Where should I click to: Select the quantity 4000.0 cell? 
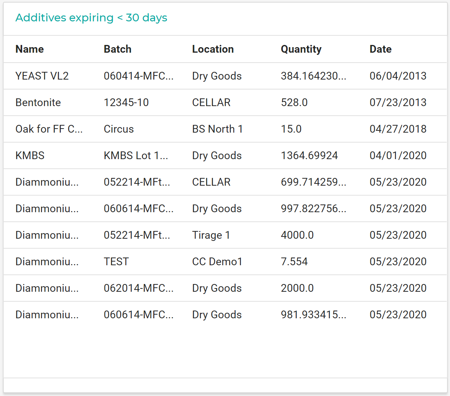click(297, 235)
